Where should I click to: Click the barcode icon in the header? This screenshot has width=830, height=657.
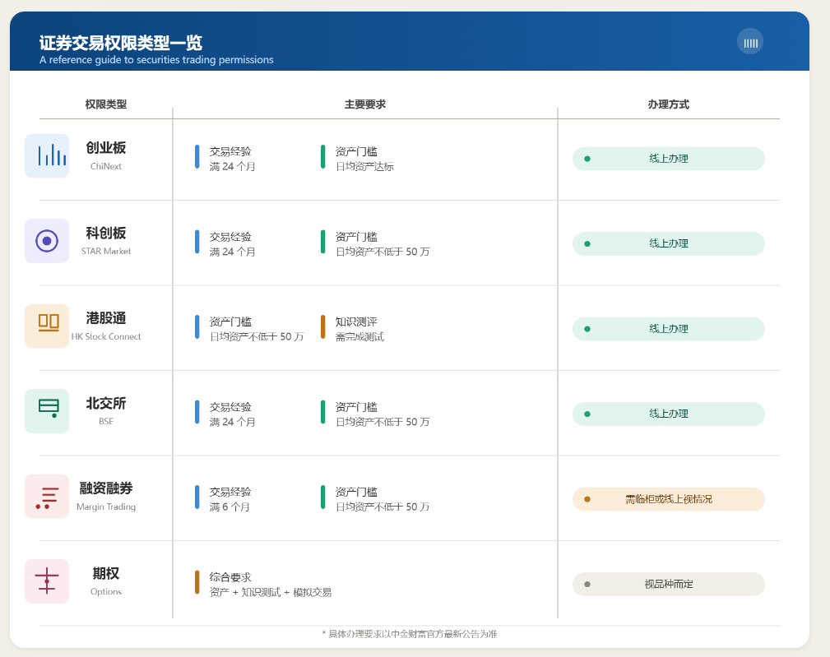pyautogui.click(x=750, y=41)
